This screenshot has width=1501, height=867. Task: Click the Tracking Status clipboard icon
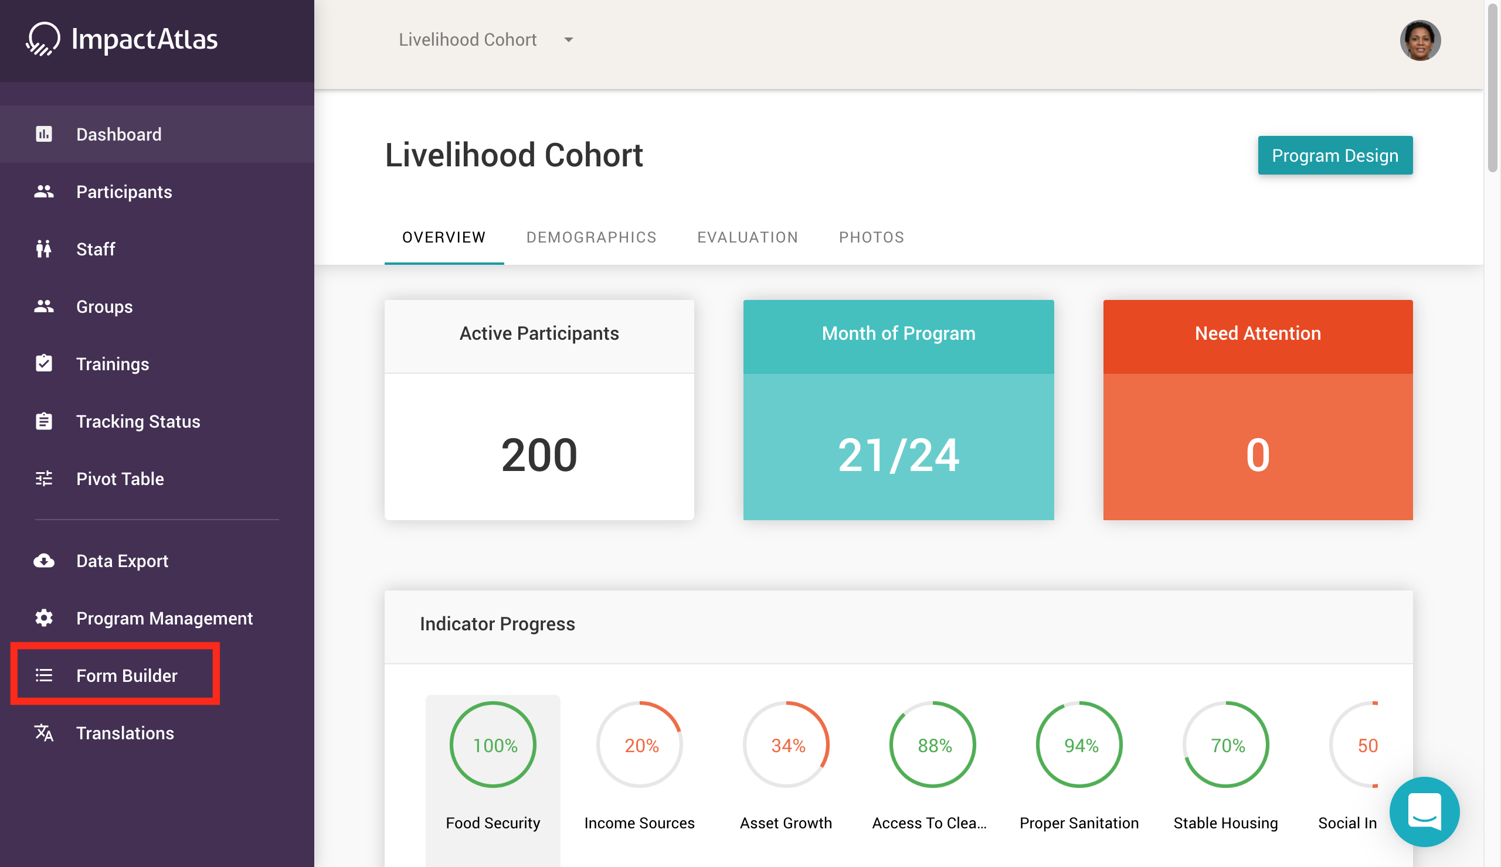43,421
